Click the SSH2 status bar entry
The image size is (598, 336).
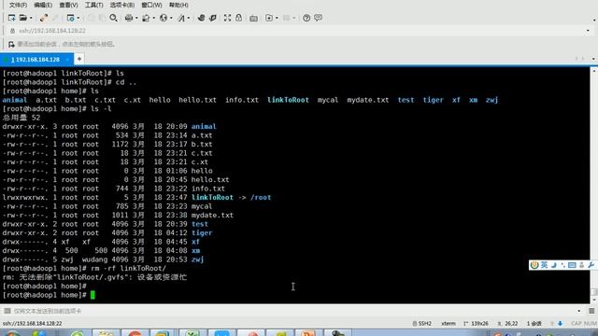422,324
